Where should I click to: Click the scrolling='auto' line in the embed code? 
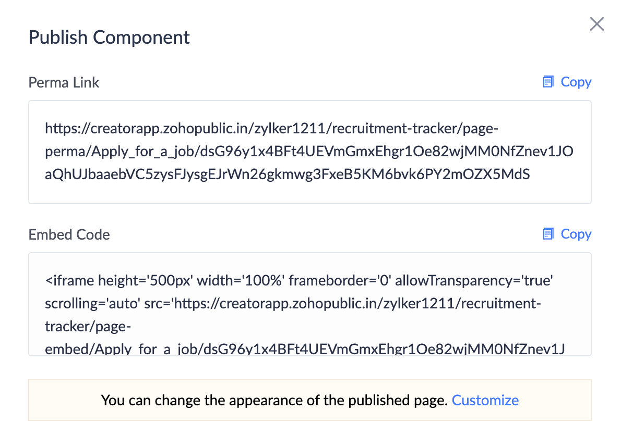pos(292,304)
